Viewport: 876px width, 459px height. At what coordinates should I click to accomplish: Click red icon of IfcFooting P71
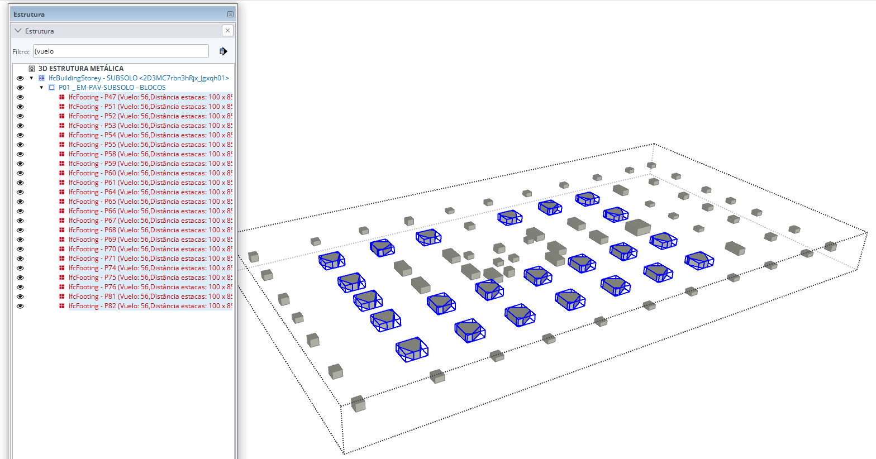pos(62,259)
